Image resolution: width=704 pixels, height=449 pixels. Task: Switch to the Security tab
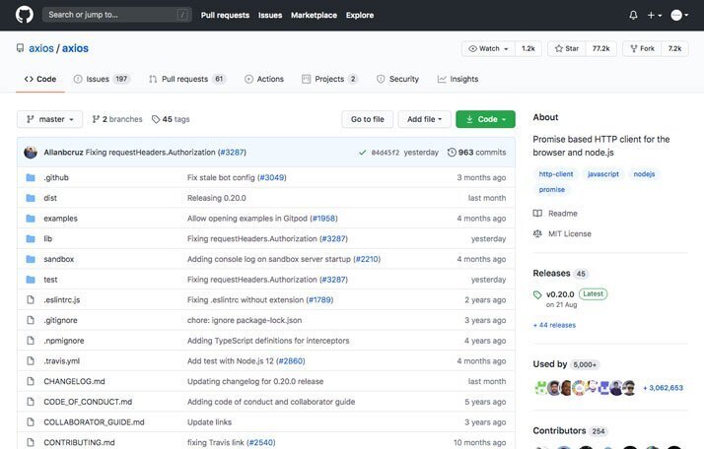click(397, 79)
